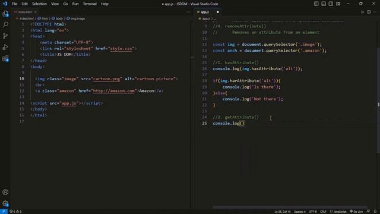Click line number 25 in app.js
The image size is (380, 214).
204,123
